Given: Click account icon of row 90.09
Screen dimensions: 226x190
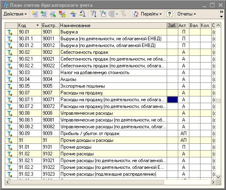Looking at the screenshot, I should pyautogui.click(x=10, y=134).
